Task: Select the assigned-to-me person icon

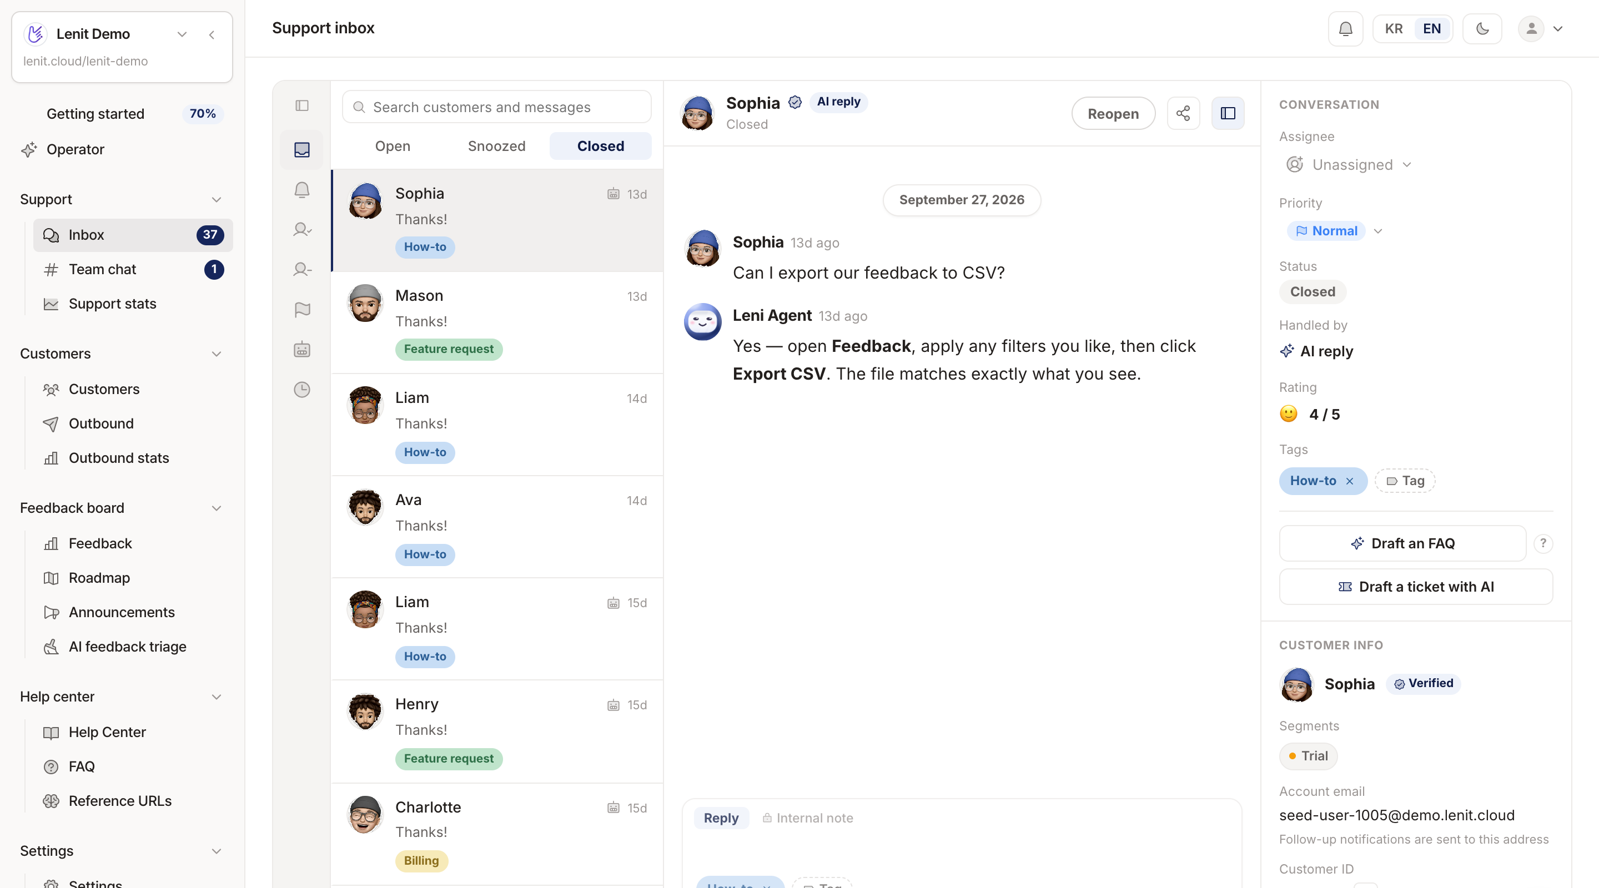Action: [301, 230]
